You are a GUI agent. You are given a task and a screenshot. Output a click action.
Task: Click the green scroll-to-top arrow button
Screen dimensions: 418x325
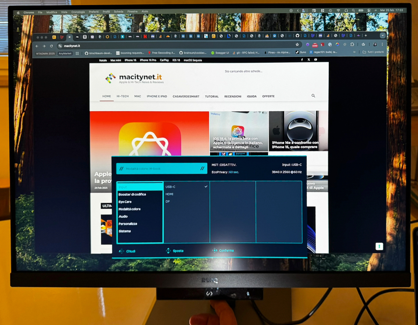(379, 246)
